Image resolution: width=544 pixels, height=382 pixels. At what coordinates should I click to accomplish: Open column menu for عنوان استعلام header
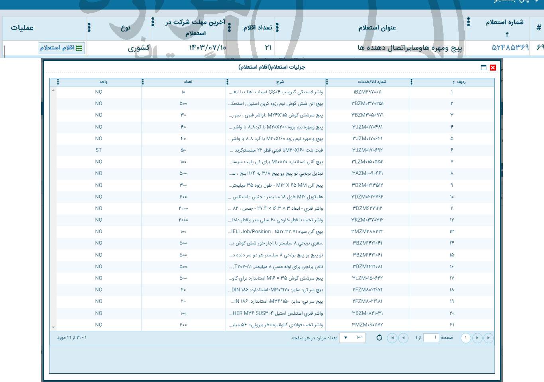coord(277,28)
